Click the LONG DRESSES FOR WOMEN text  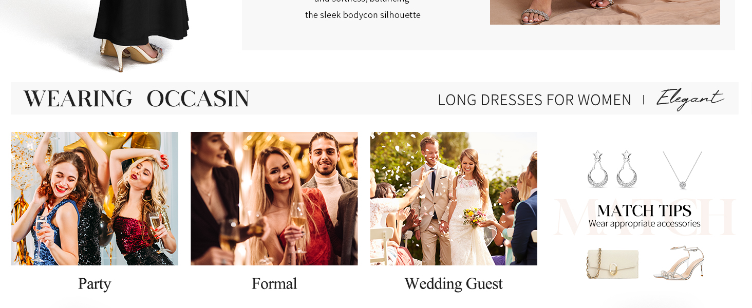pos(534,100)
